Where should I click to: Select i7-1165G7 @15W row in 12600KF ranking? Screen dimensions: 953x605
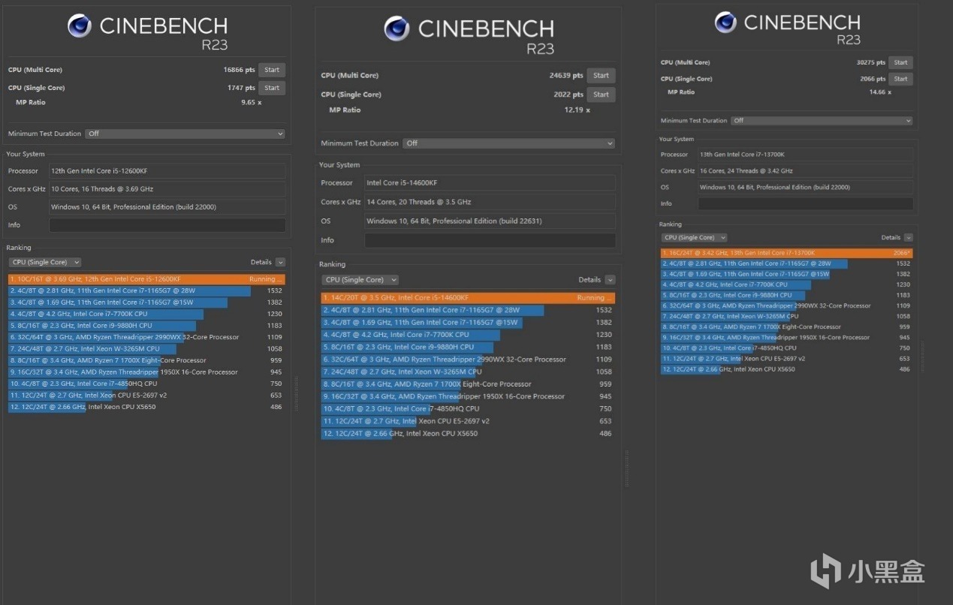147,302
